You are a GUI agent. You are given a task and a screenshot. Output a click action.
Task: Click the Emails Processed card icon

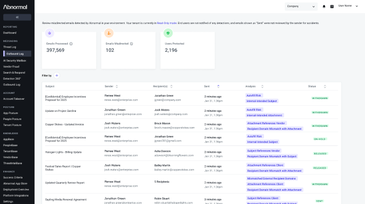[x=50, y=33]
